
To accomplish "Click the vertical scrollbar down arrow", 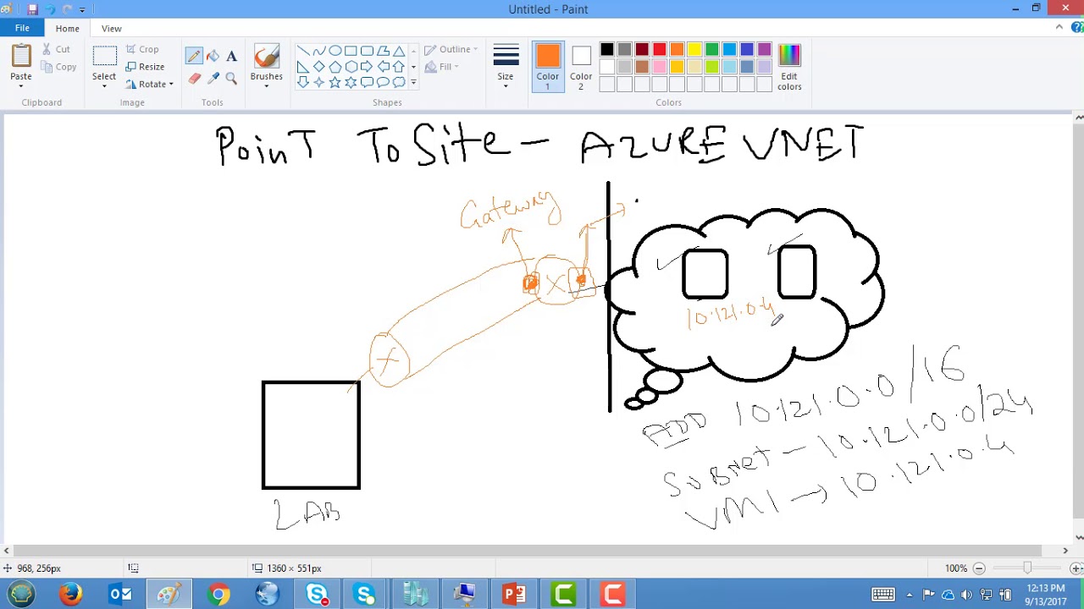I will tap(1078, 537).
